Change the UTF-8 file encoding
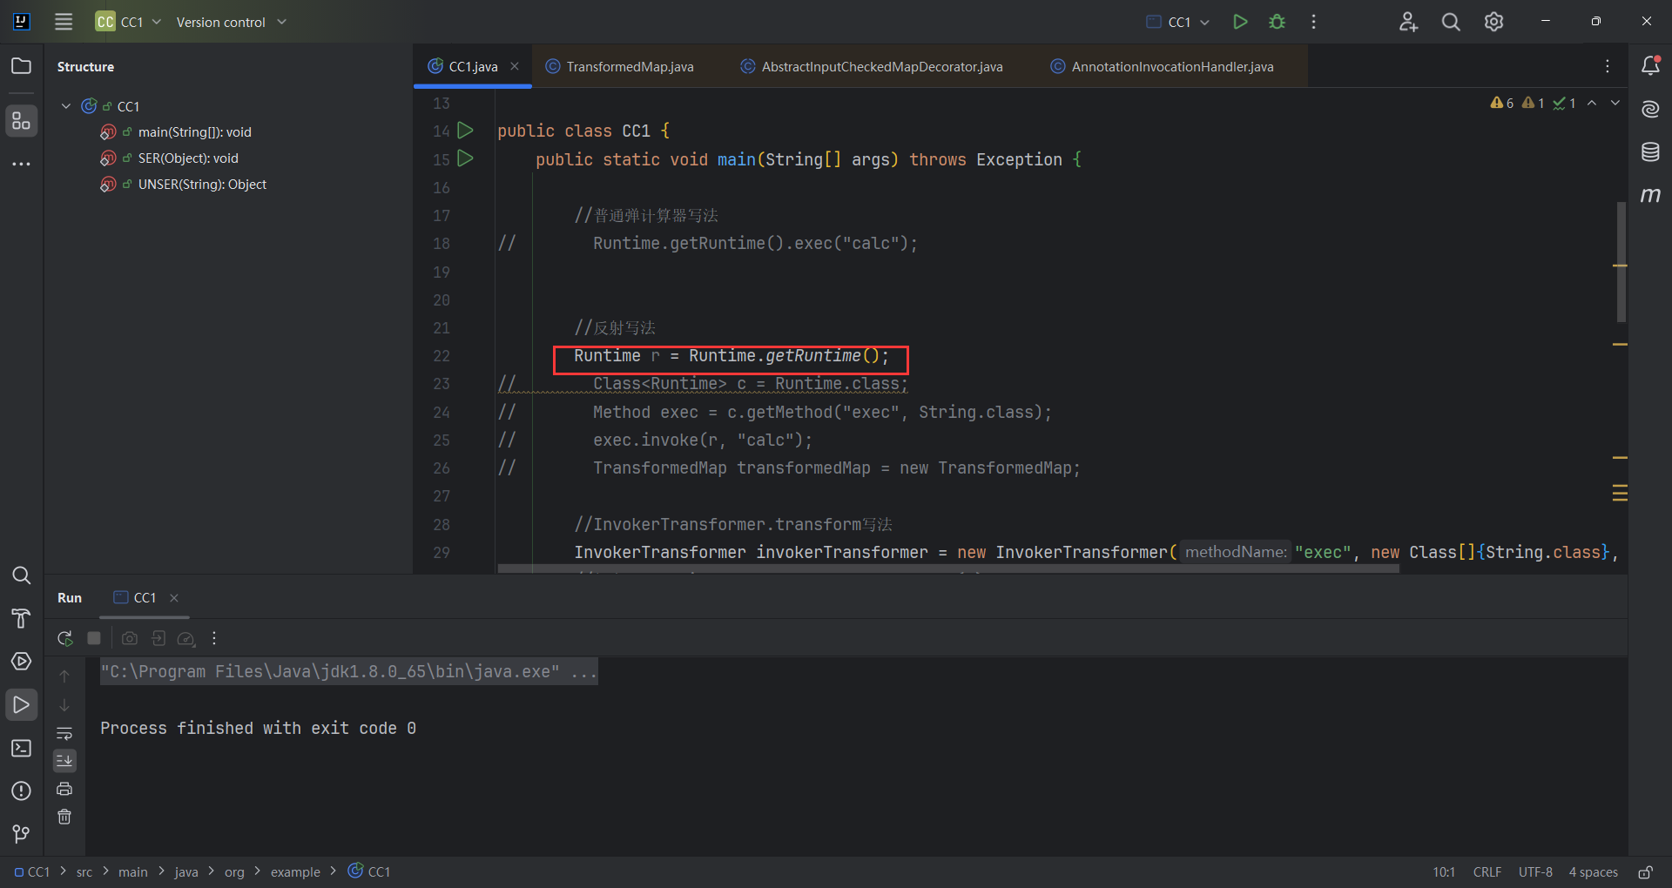Image resolution: width=1672 pixels, height=888 pixels. click(x=1535, y=871)
